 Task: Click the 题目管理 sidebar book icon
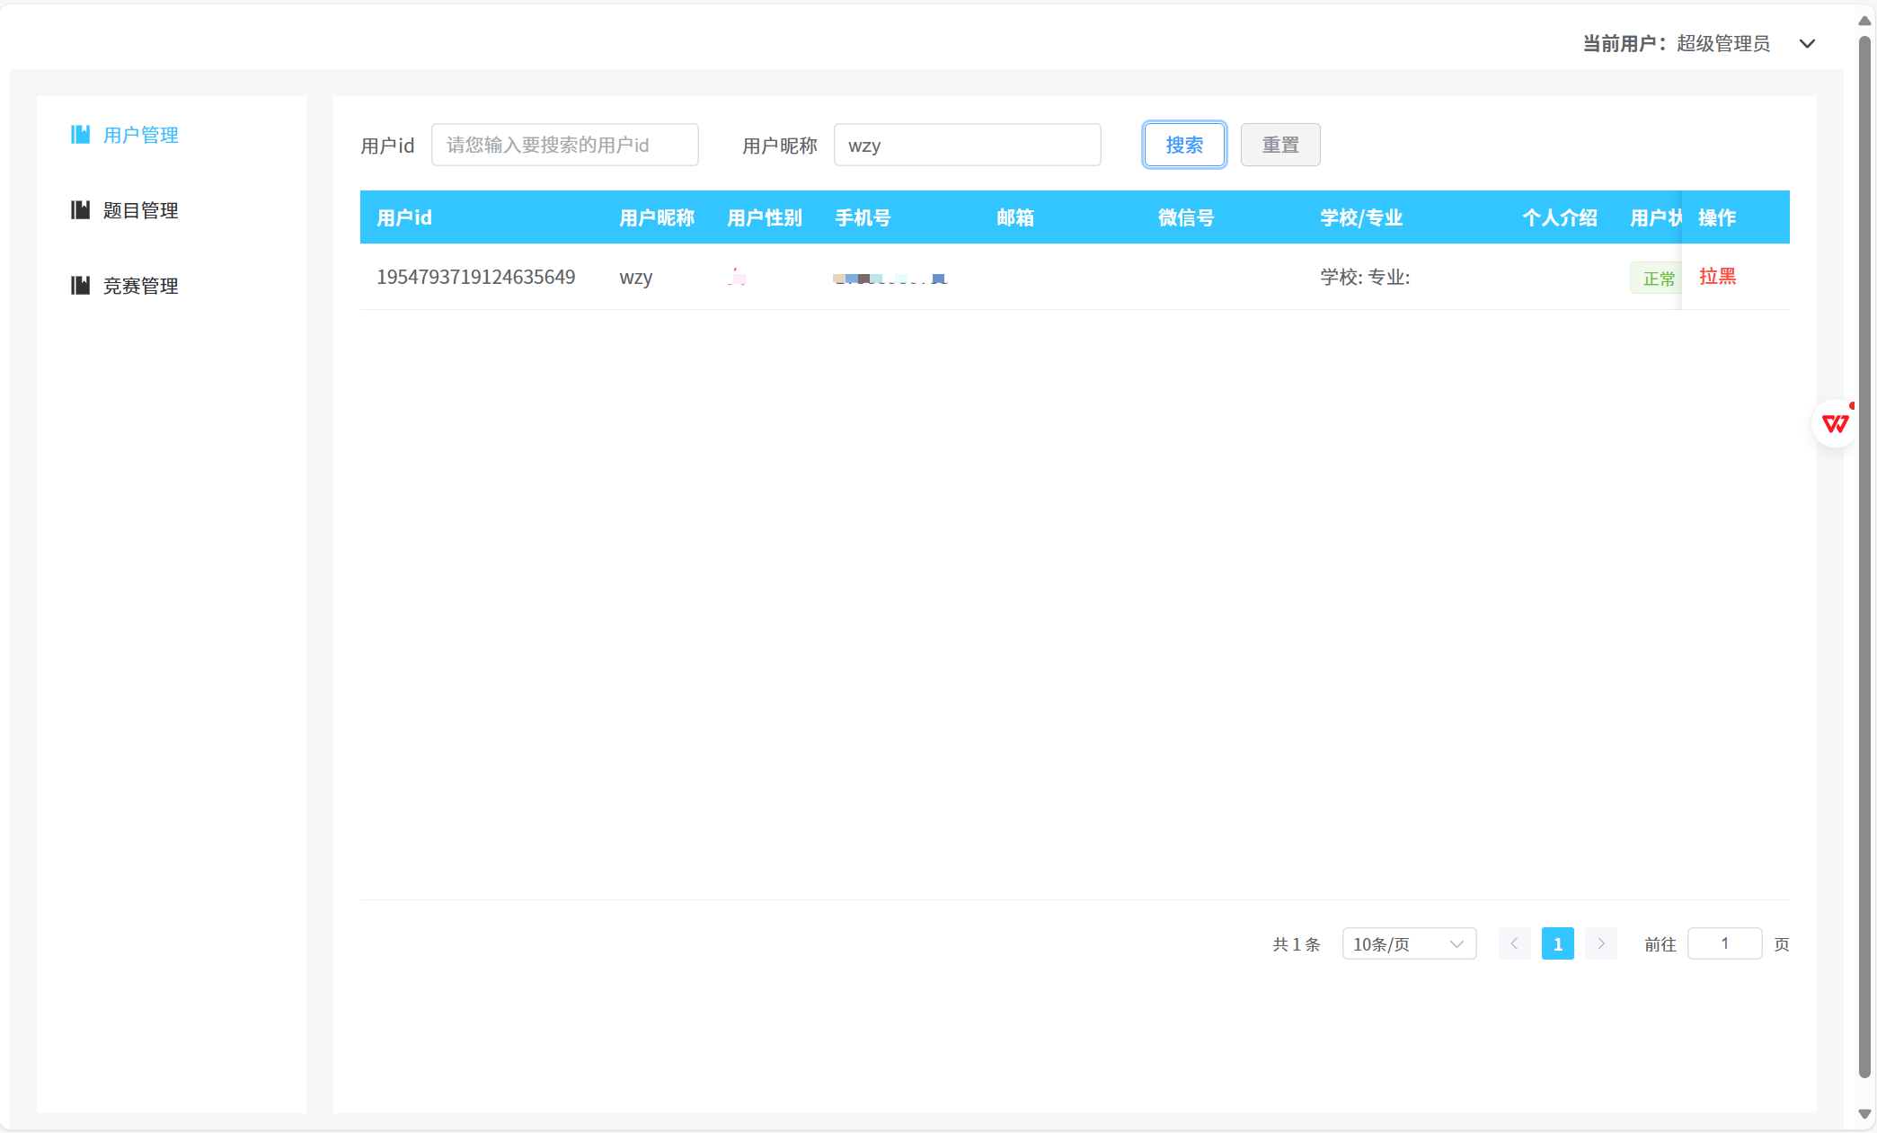(80, 210)
